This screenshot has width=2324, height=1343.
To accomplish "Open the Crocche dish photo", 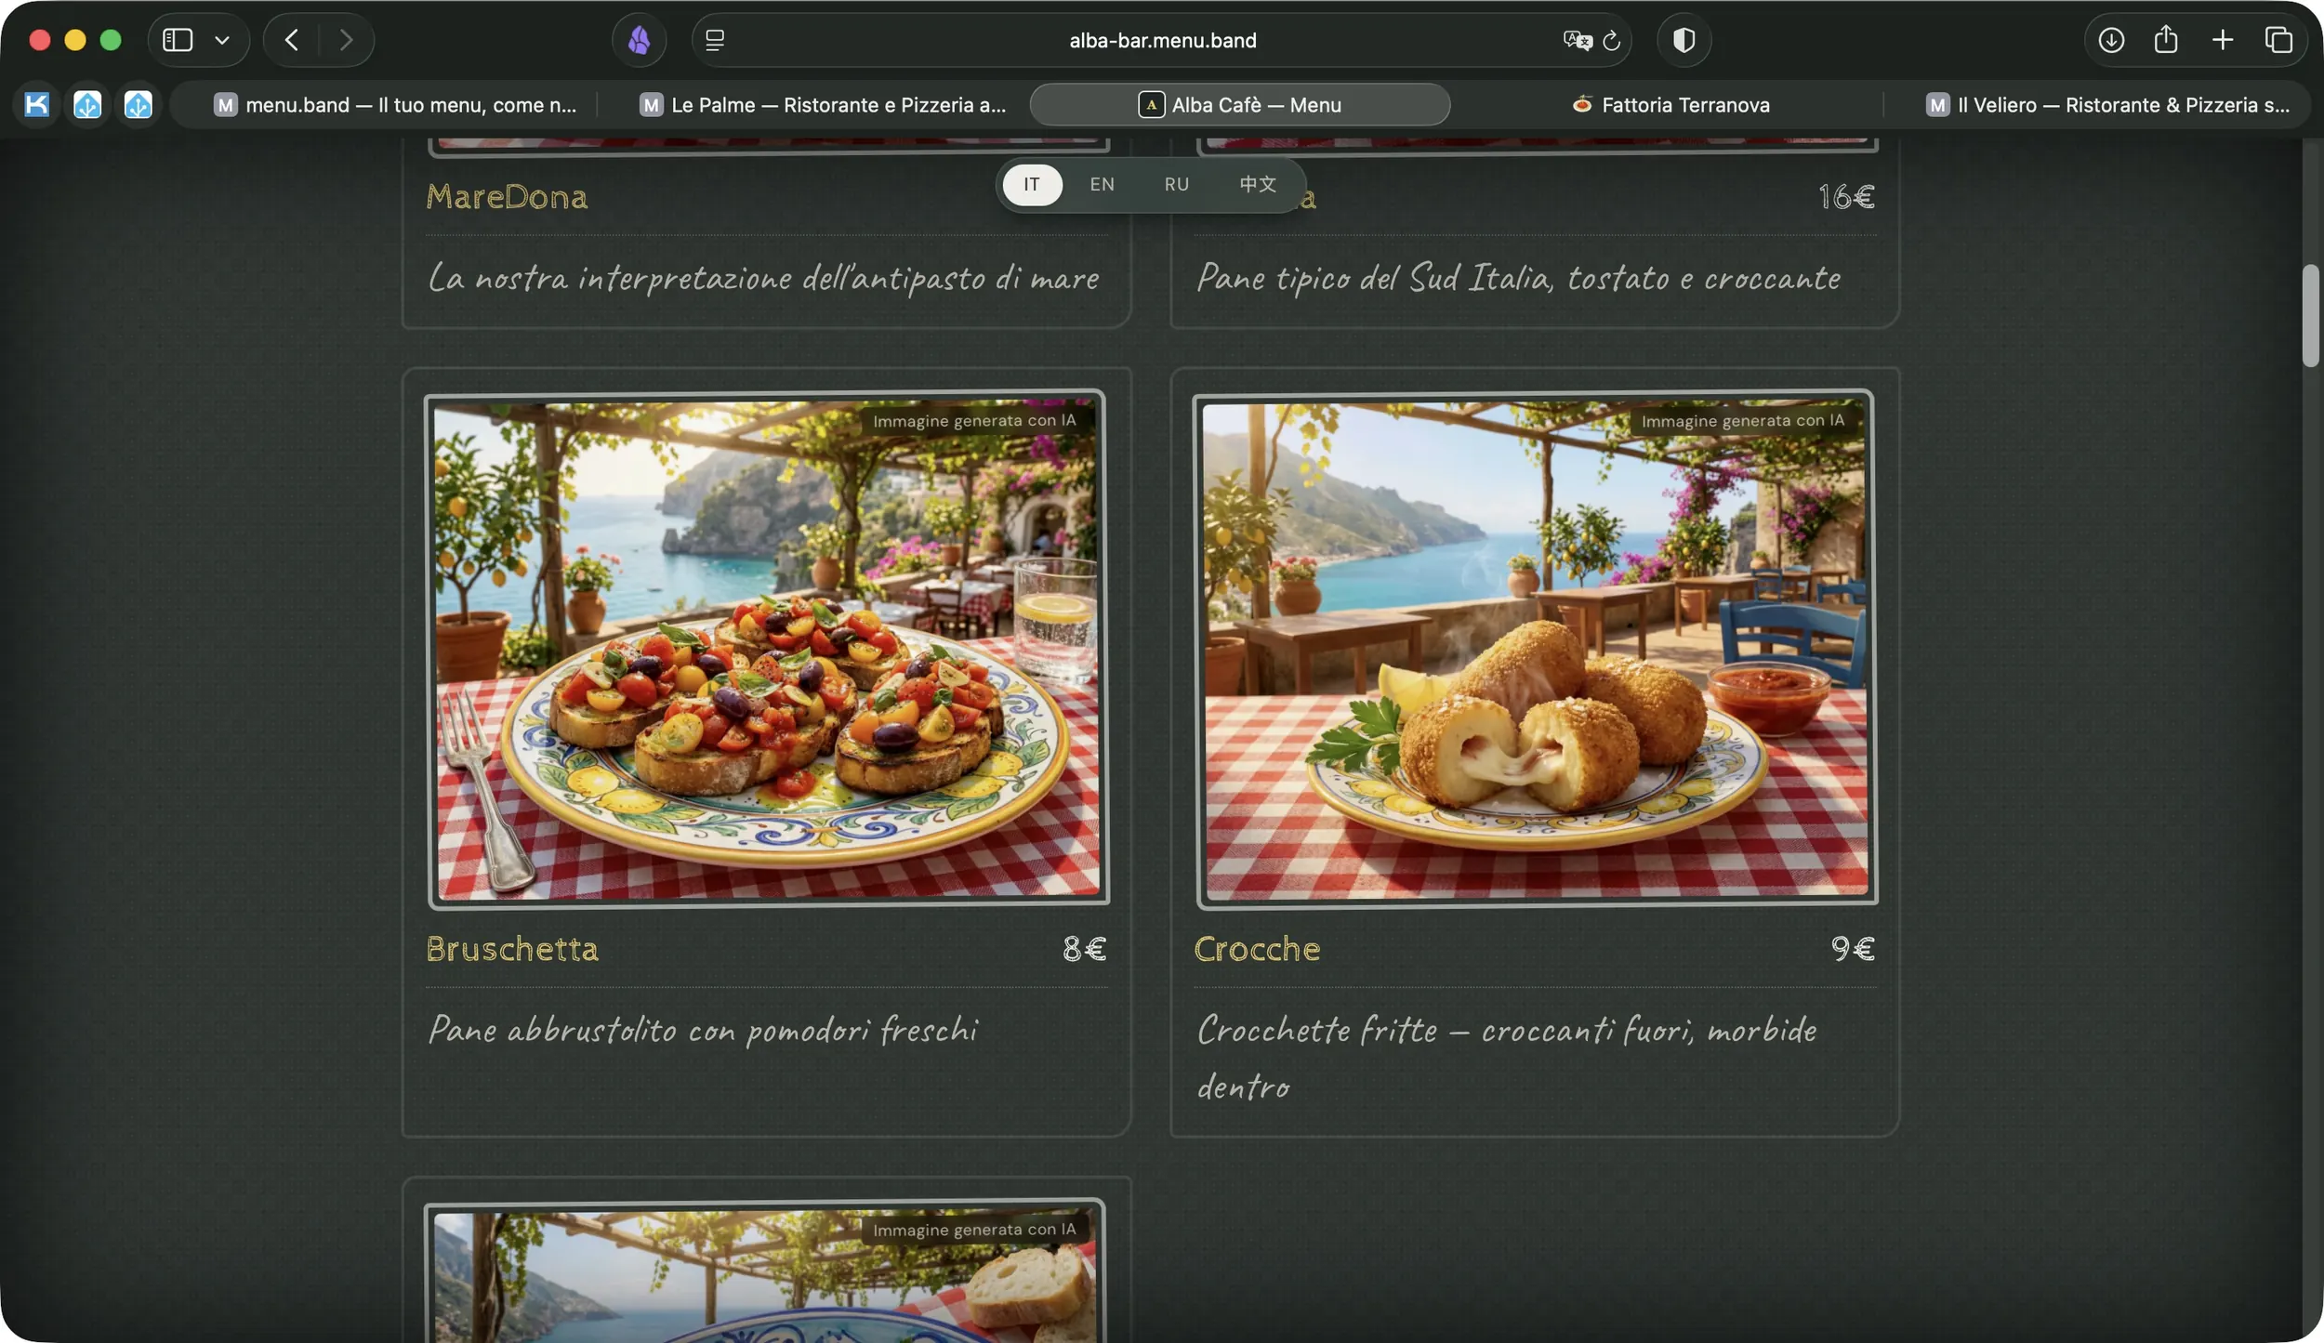I will (x=1536, y=648).
